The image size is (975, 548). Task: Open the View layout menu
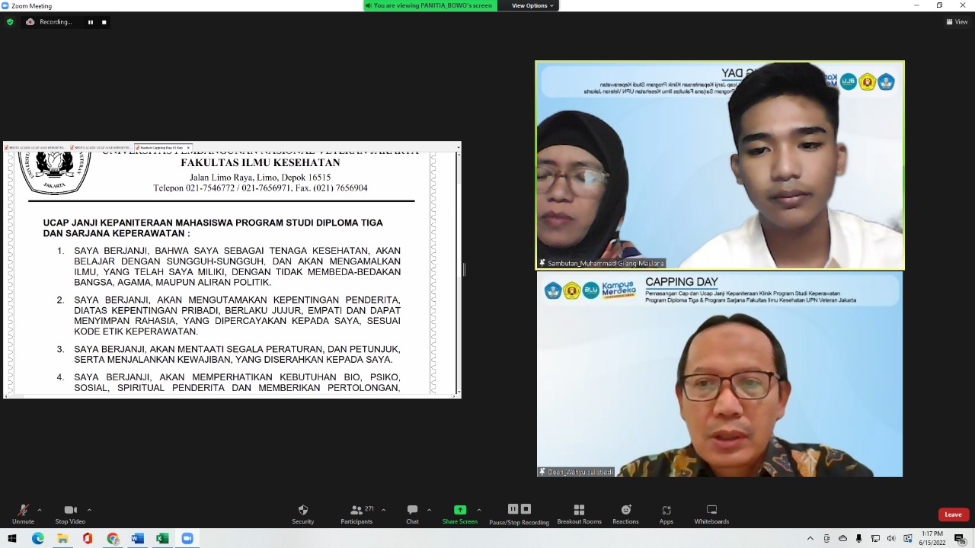pos(957,22)
